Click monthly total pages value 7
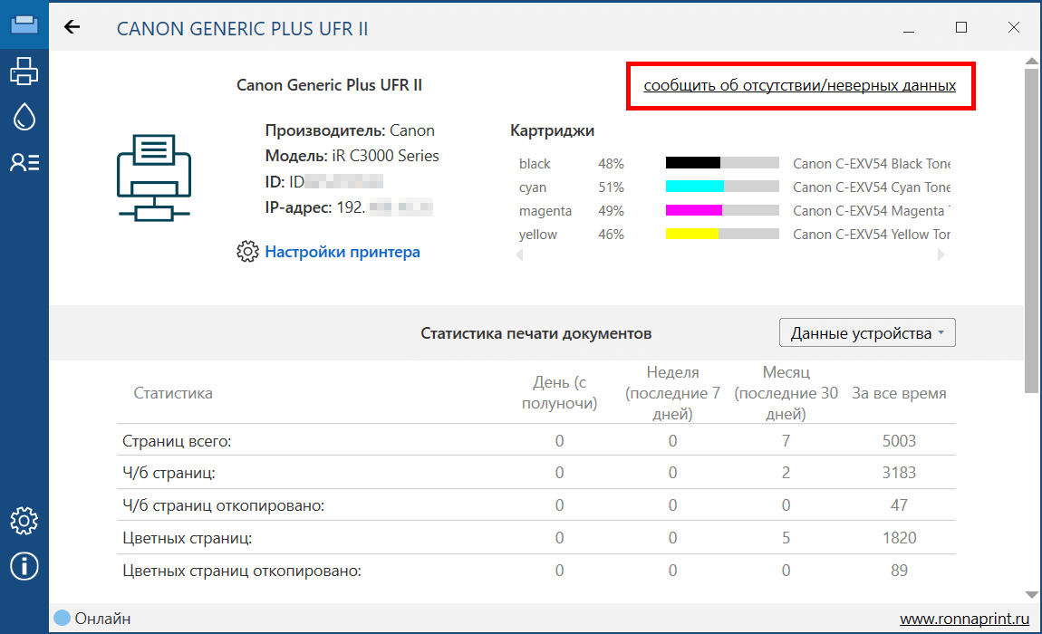The height and width of the screenshot is (634, 1042). pyautogui.click(x=786, y=441)
